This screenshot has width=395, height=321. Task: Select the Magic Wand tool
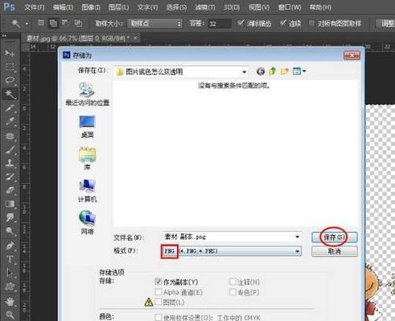(10, 94)
